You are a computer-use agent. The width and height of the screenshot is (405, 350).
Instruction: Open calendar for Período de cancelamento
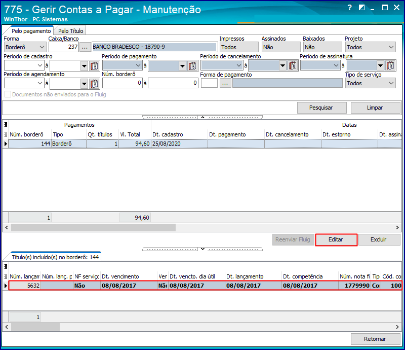pyautogui.click(x=293, y=66)
